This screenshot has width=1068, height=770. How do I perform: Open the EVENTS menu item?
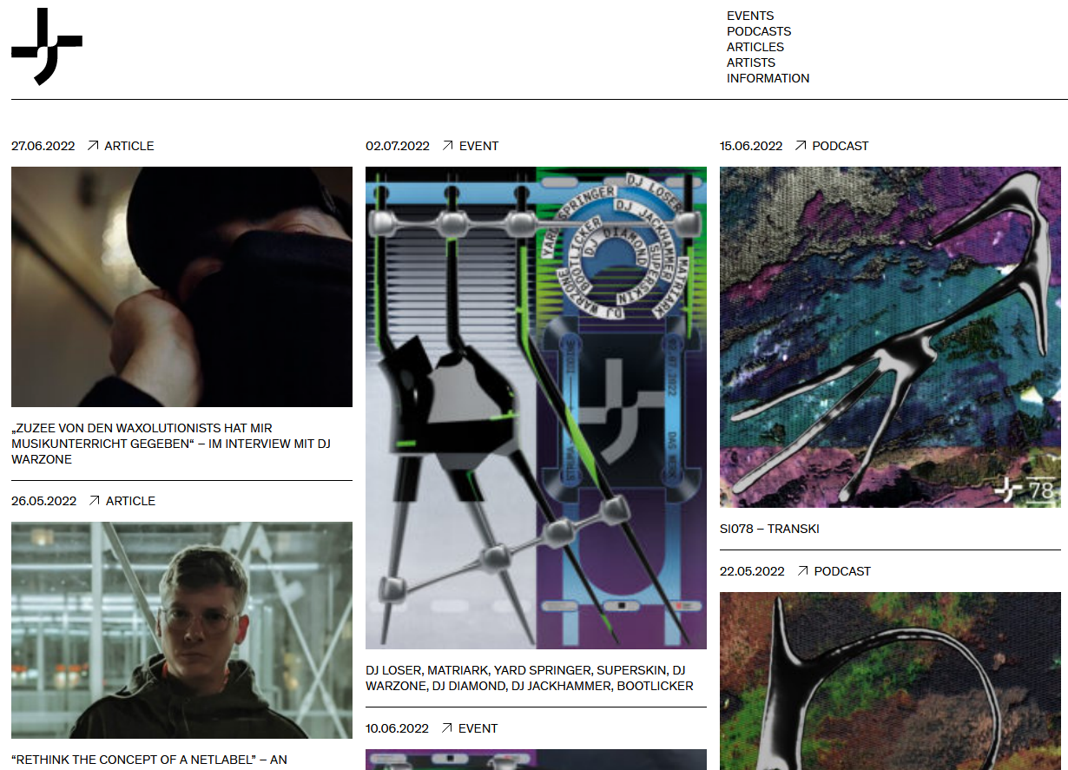750,16
